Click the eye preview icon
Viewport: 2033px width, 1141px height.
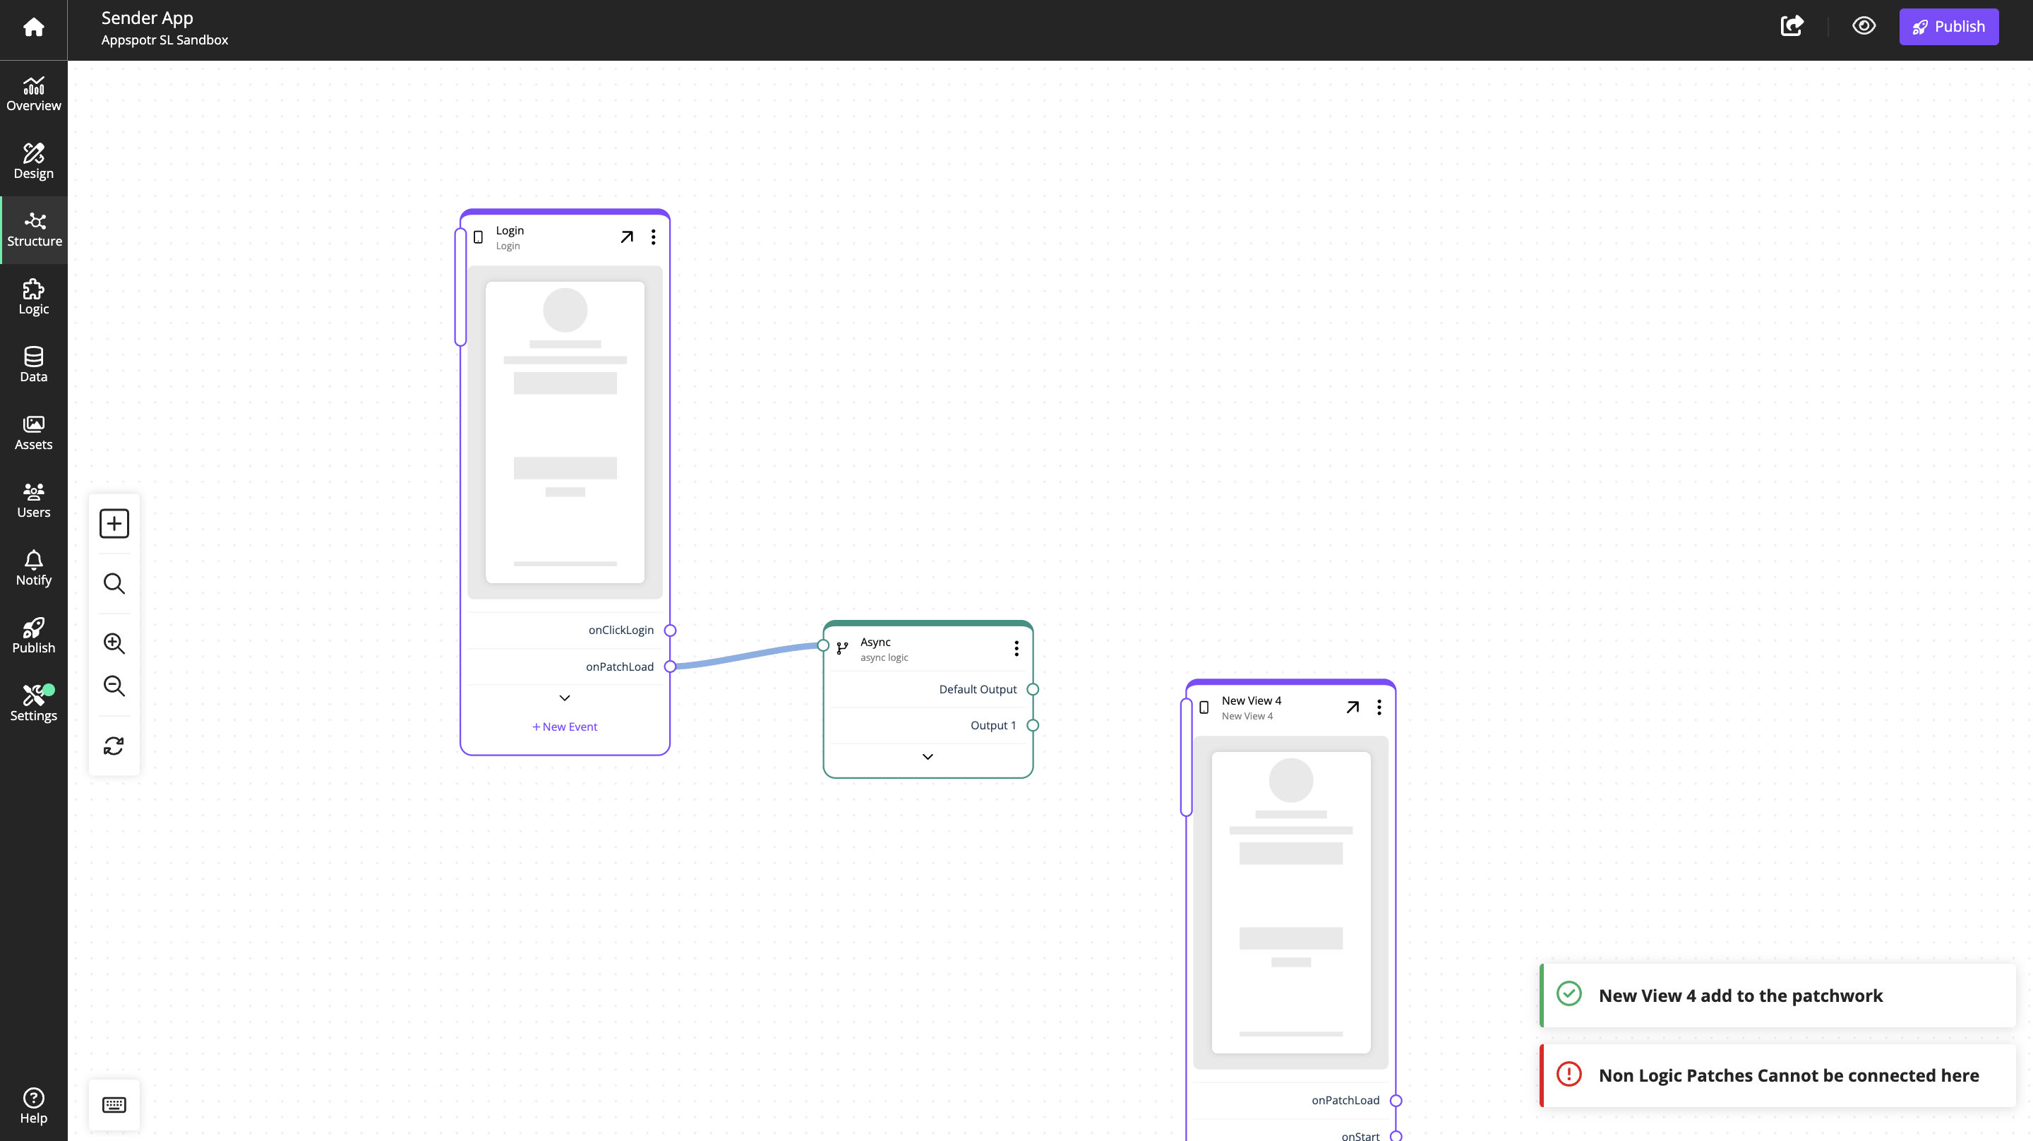coord(1864,27)
